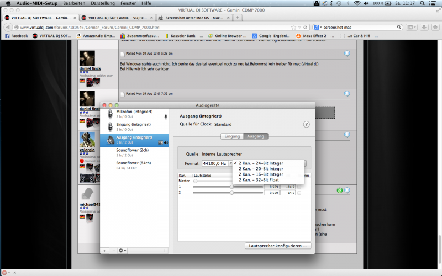Screen dimensions: 442x276
Task: Open the Fenster menu in menu bar
Action: click(127, 3)
